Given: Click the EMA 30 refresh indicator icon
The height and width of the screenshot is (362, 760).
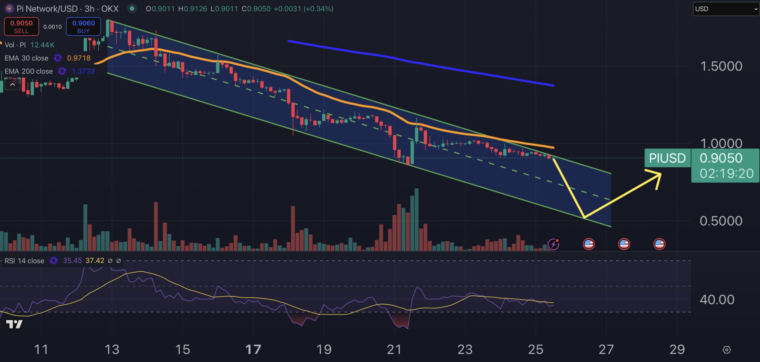Looking at the screenshot, I should point(58,58).
